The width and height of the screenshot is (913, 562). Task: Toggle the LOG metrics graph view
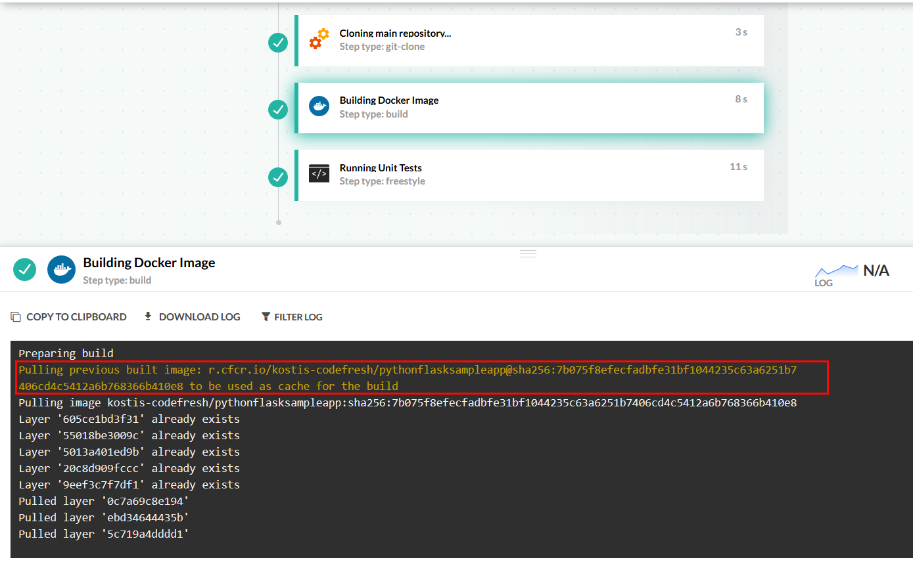[836, 275]
